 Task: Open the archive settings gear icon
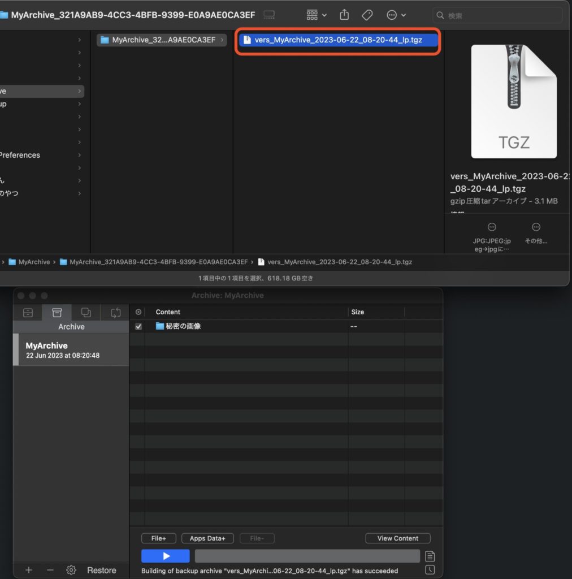71,570
